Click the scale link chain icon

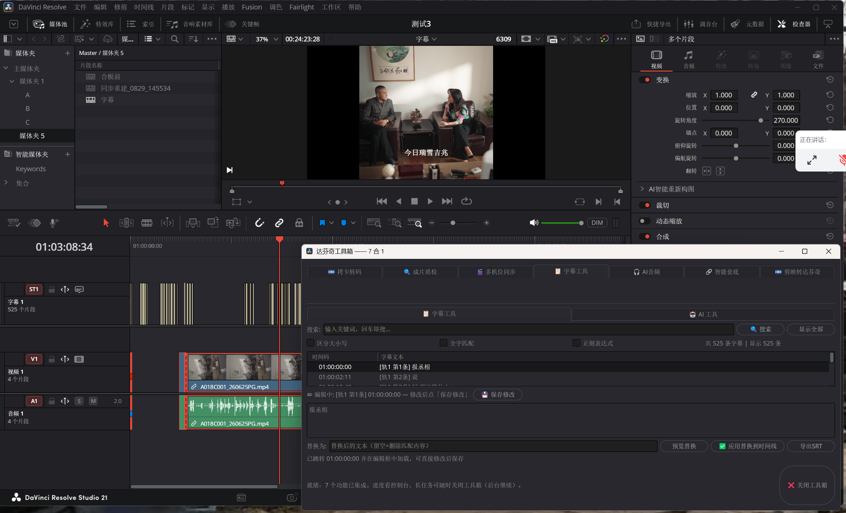pyautogui.click(x=754, y=95)
